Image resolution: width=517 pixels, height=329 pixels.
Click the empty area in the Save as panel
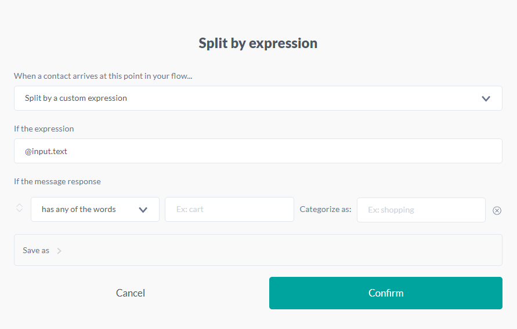click(x=279, y=250)
